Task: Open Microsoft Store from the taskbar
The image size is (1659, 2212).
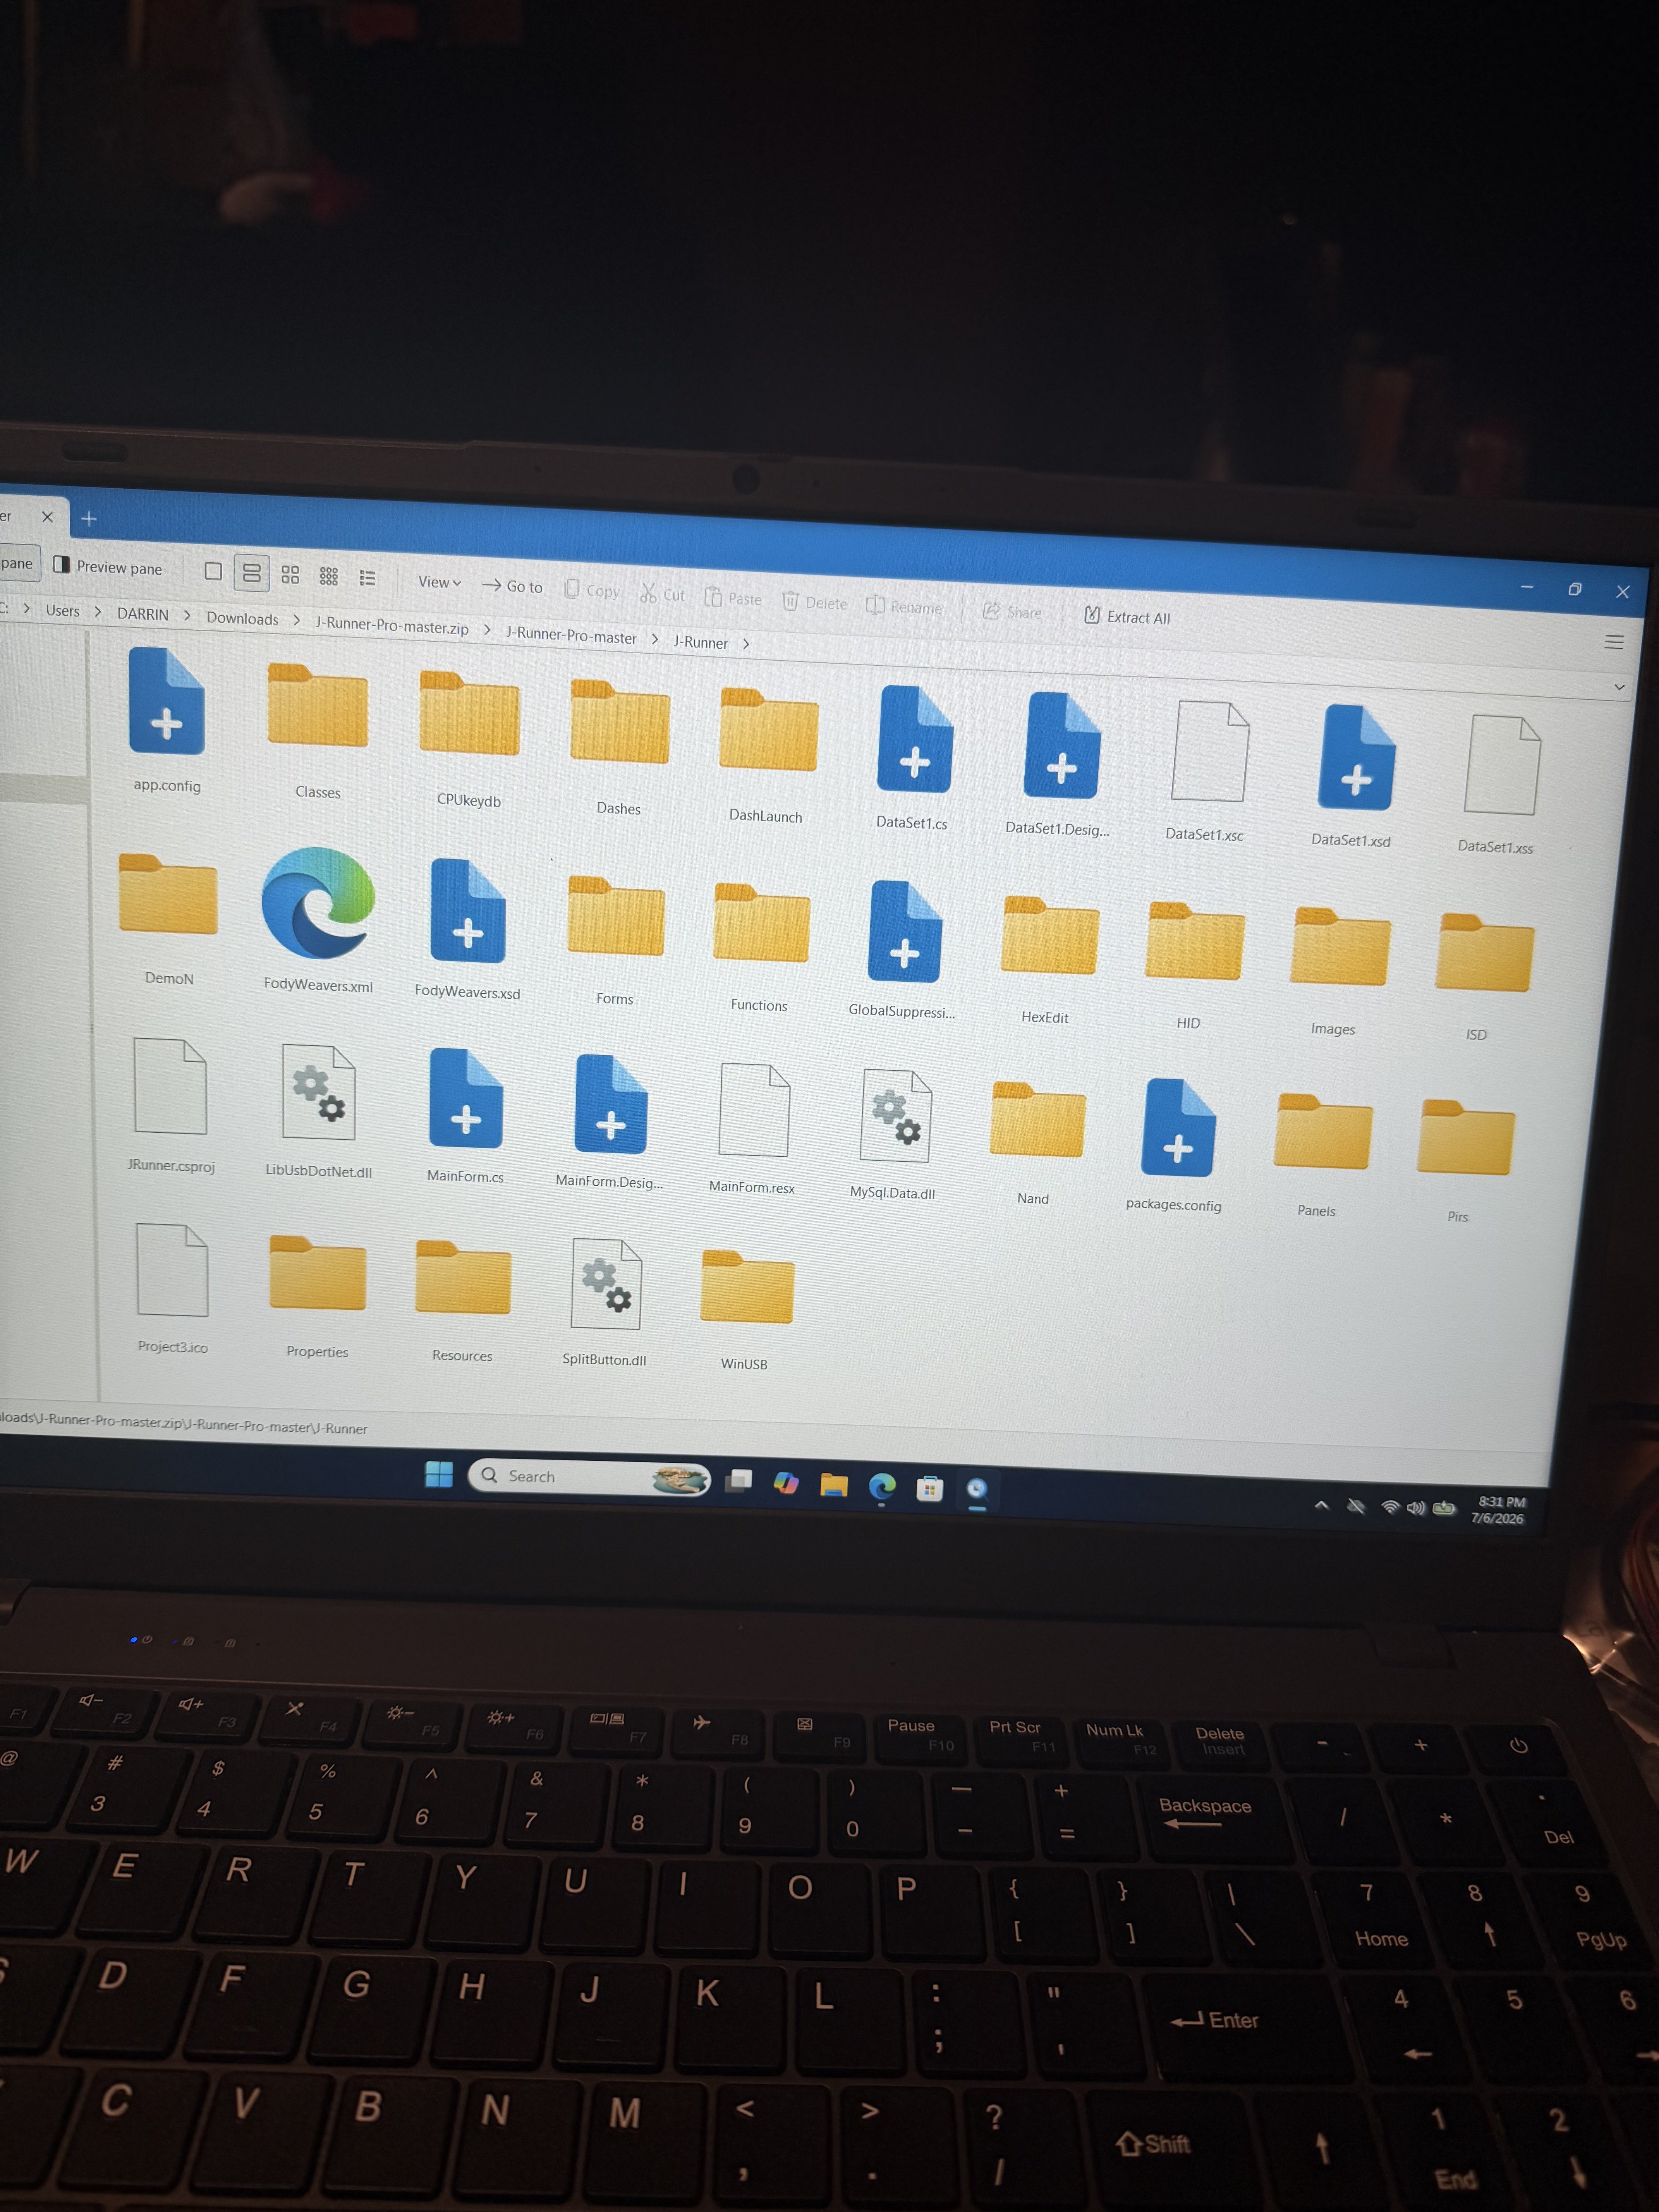Action: click(x=930, y=1489)
